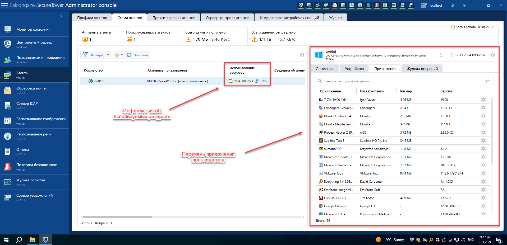Viewport: 507px width, 245px height.
Task: Switch to Устройства tab
Action: 354,69
